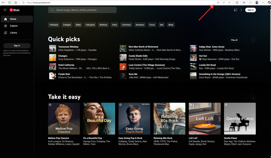
Task: Toggle the Workout filter chip
Action: (x=103, y=25)
